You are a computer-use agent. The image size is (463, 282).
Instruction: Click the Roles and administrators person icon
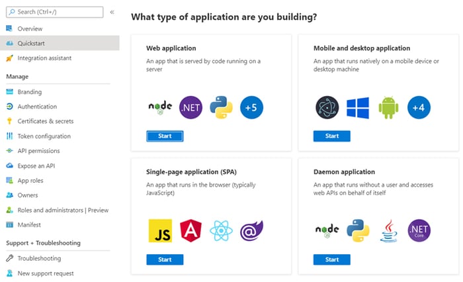(9, 210)
